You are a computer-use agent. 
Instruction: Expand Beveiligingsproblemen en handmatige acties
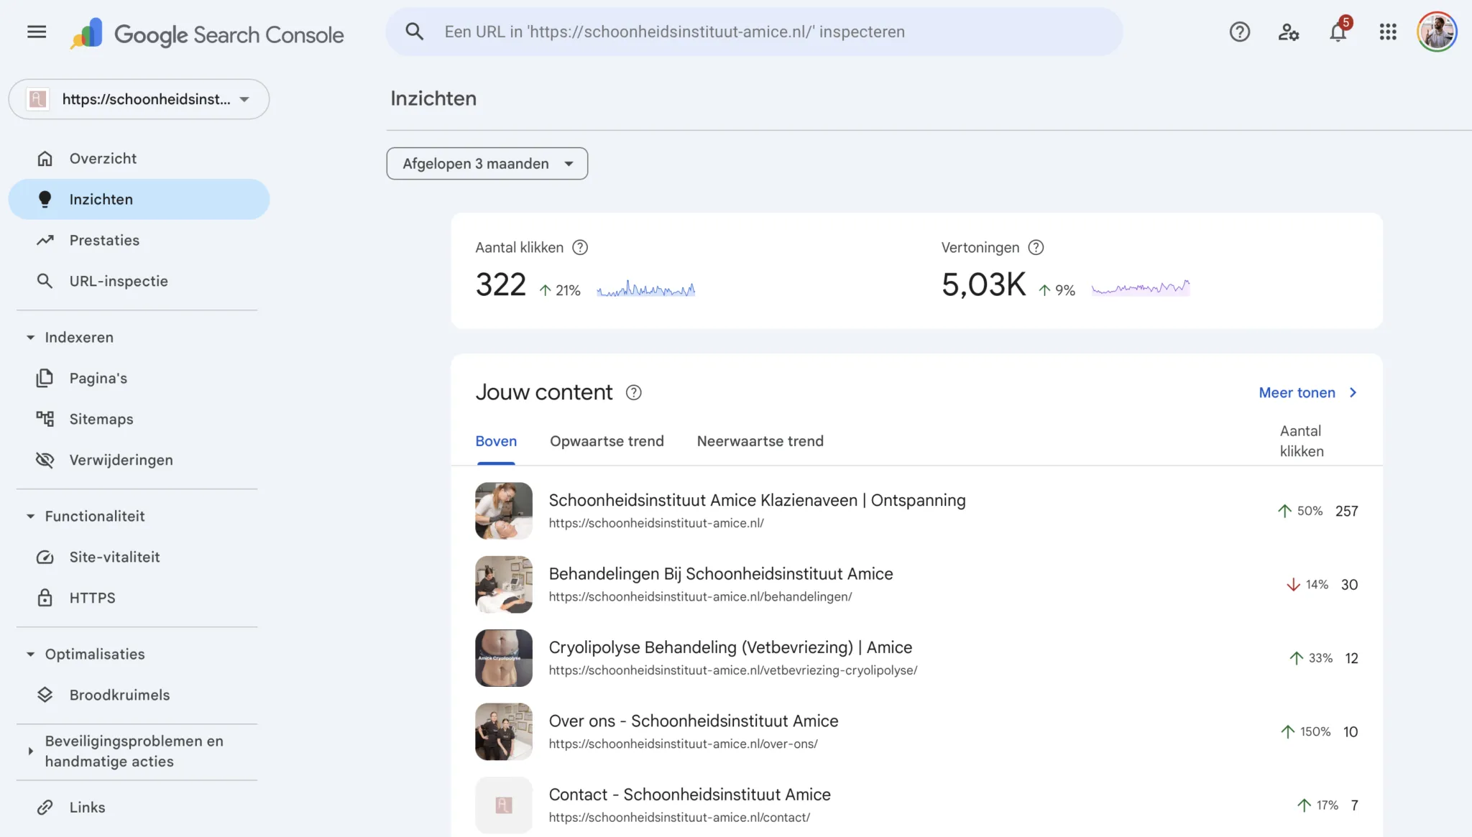pyautogui.click(x=31, y=751)
